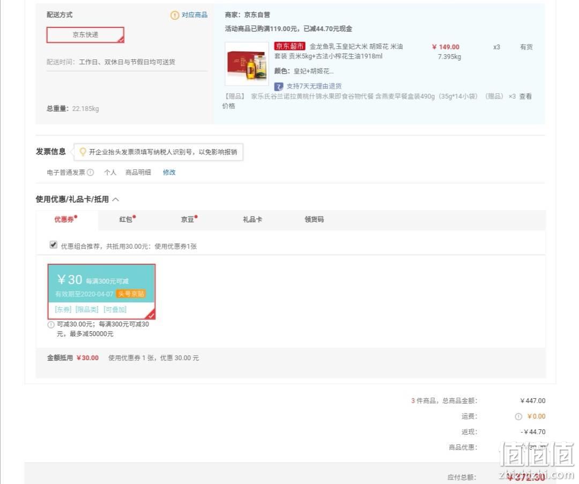Open the rice and oil product thumbnail

247,64
